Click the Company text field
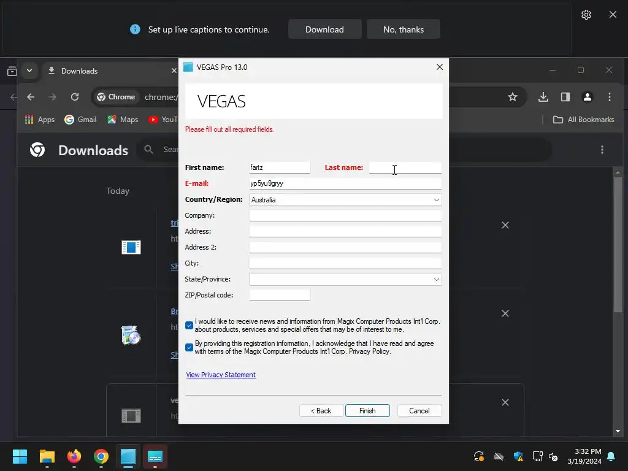Screen dimensions: 628x471 [345, 215]
